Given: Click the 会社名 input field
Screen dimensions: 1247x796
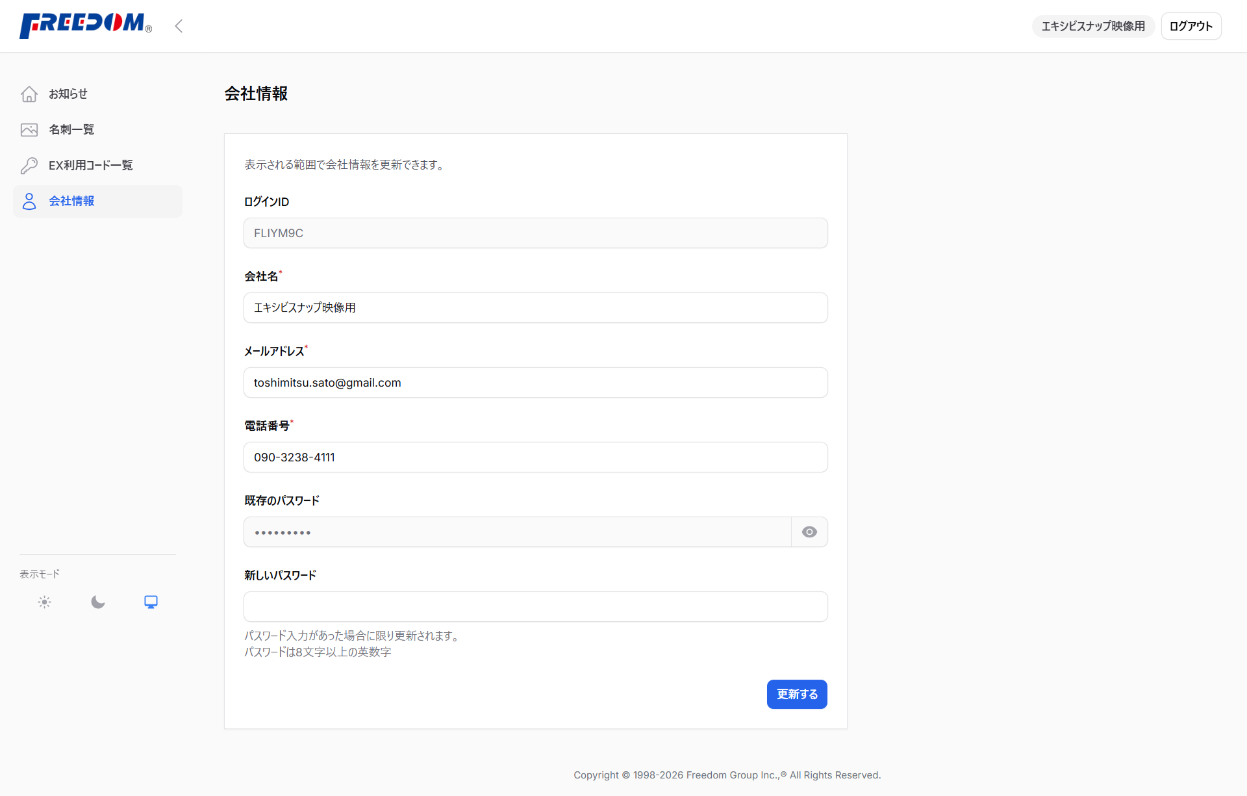Looking at the screenshot, I should click(x=536, y=308).
